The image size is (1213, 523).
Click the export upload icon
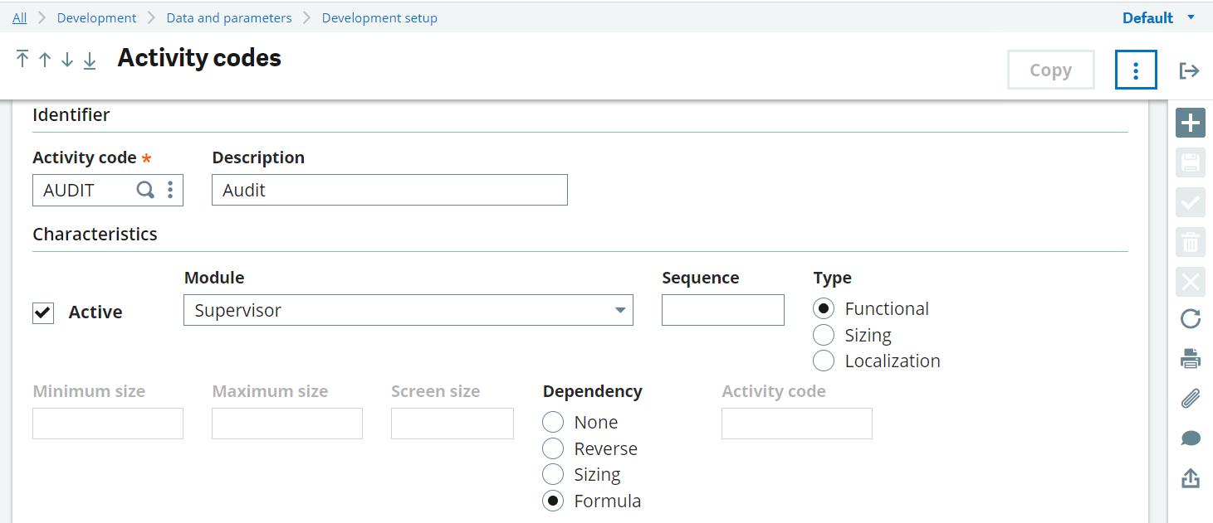1190,478
